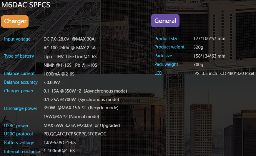Click the IPS 3.5 inch LCD value
This screenshot has height=156, width=256.
[223, 73]
